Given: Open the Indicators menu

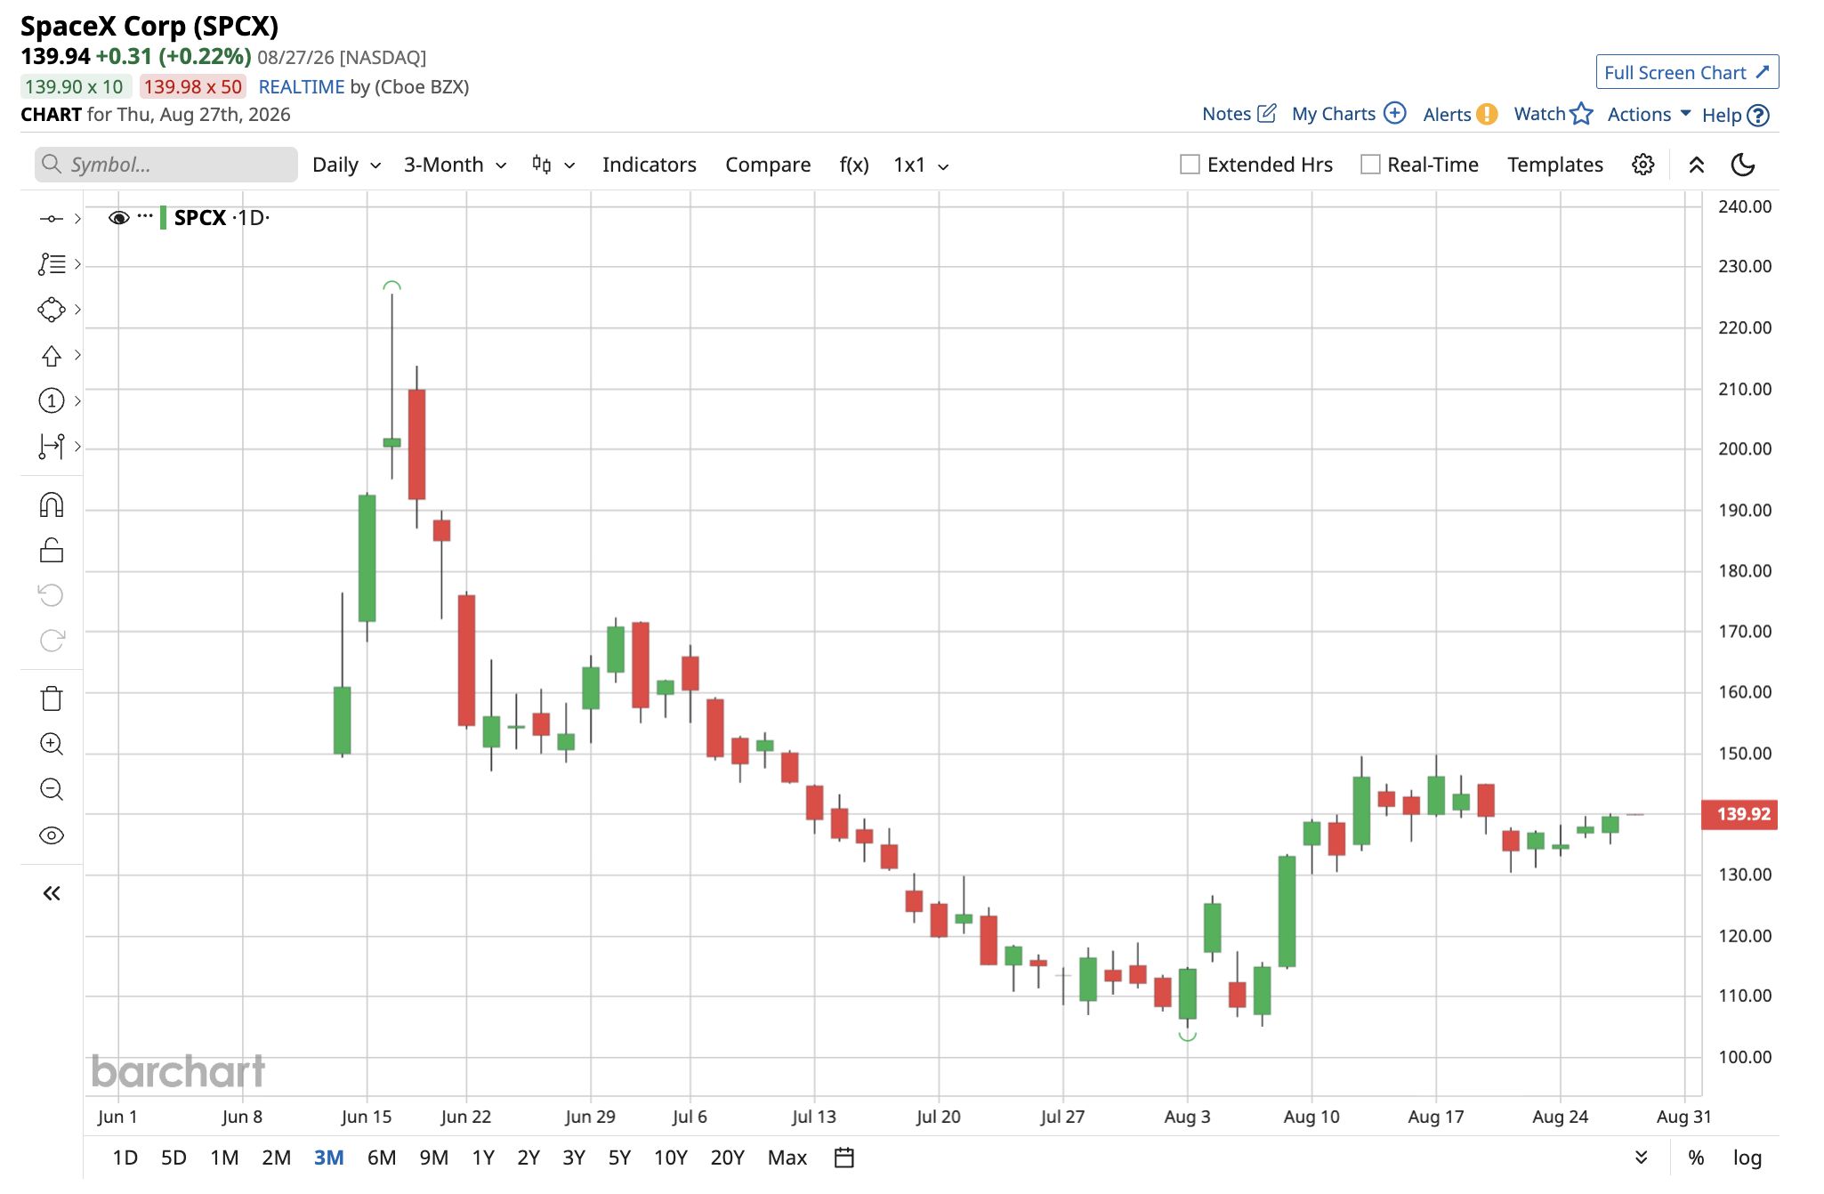Looking at the screenshot, I should [x=650, y=165].
